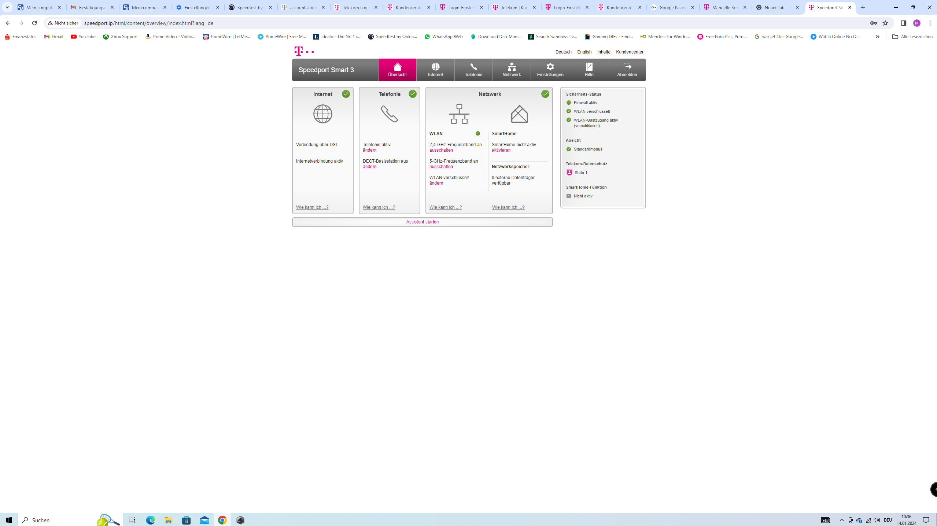The width and height of the screenshot is (937, 526).
Task: Activate SmartHome via the aktivieren link
Action: coord(501,150)
